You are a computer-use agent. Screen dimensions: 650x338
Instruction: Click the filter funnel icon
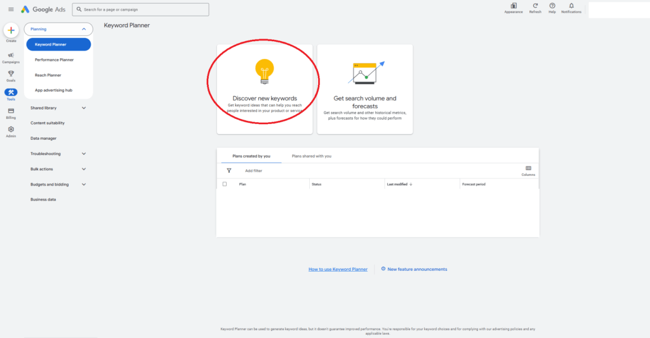229,171
